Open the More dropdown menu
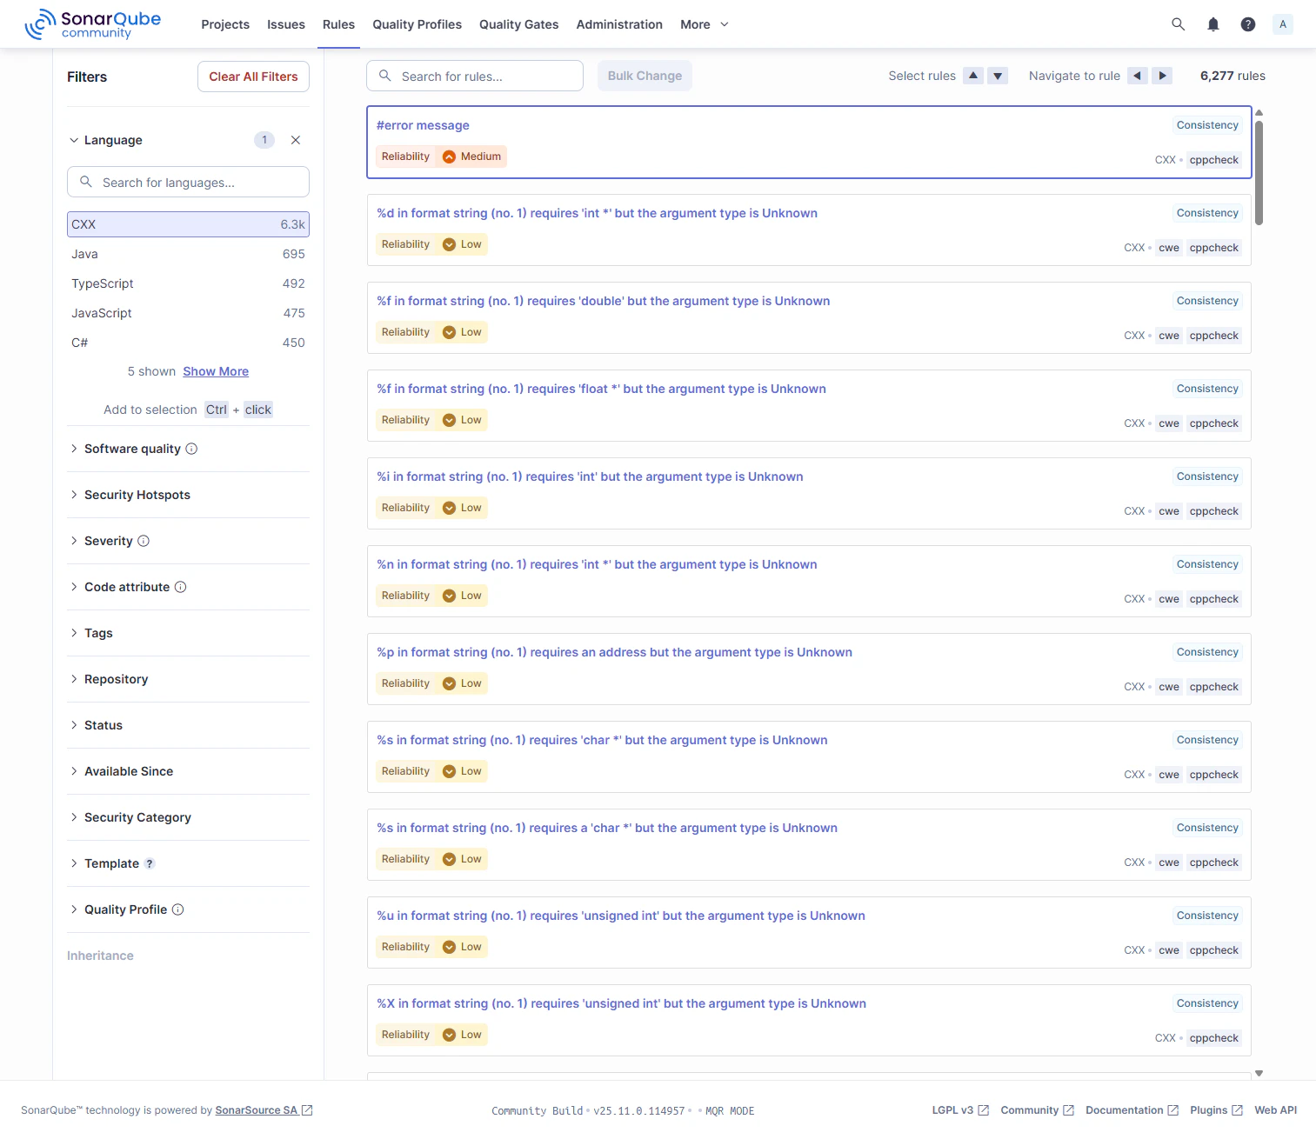 [705, 24]
